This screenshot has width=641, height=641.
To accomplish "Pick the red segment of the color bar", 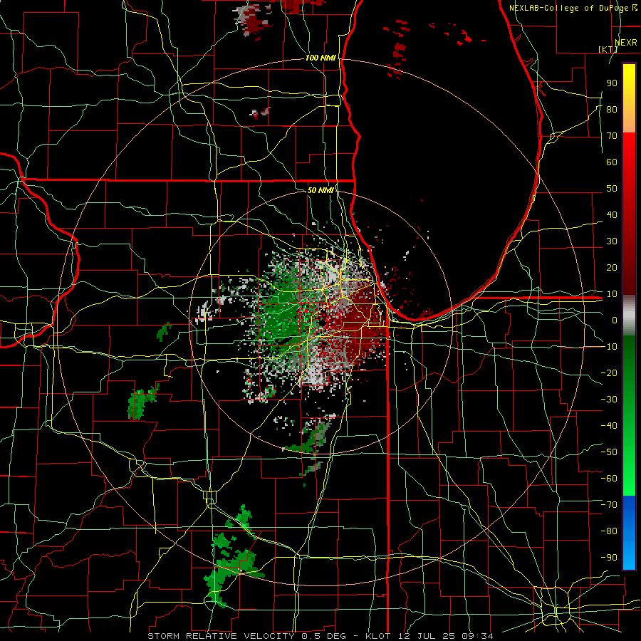I will coord(629,214).
